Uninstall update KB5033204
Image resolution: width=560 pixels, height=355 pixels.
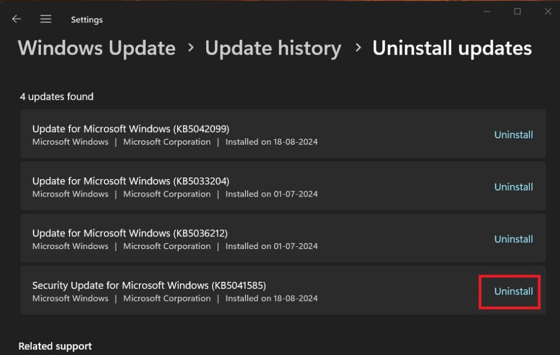(x=513, y=187)
